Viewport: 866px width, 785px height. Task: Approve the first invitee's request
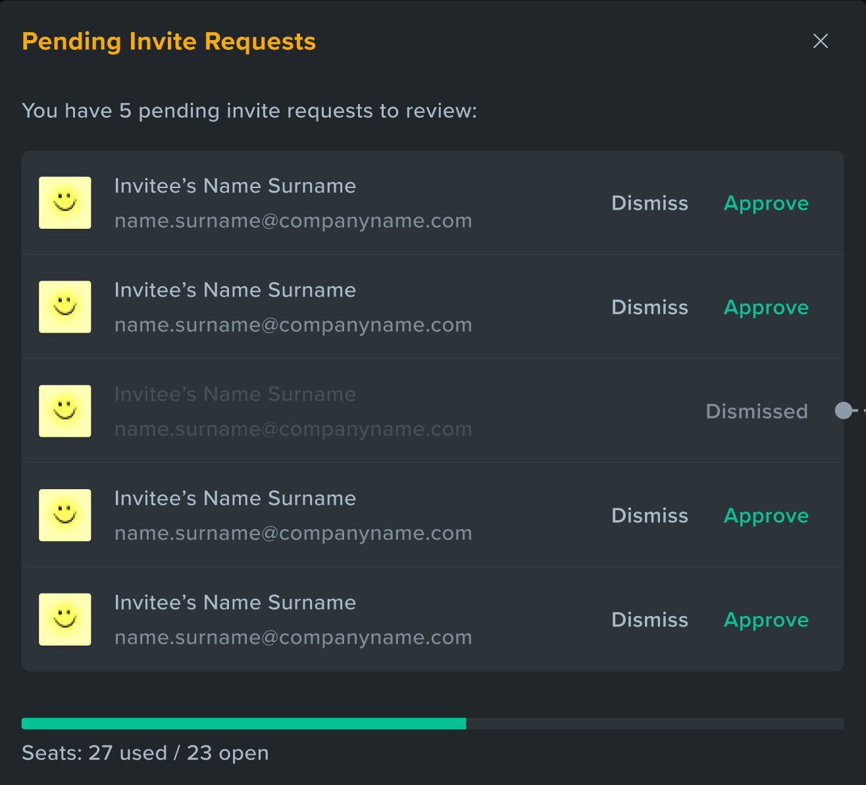tap(766, 204)
